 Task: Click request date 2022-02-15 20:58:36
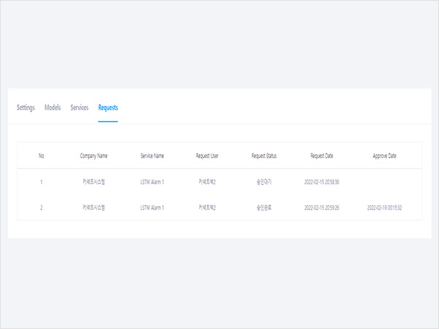click(322, 181)
